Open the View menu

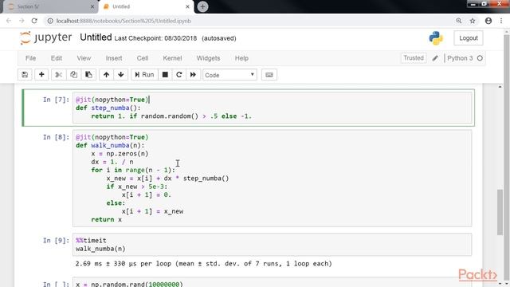pos(84,58)
